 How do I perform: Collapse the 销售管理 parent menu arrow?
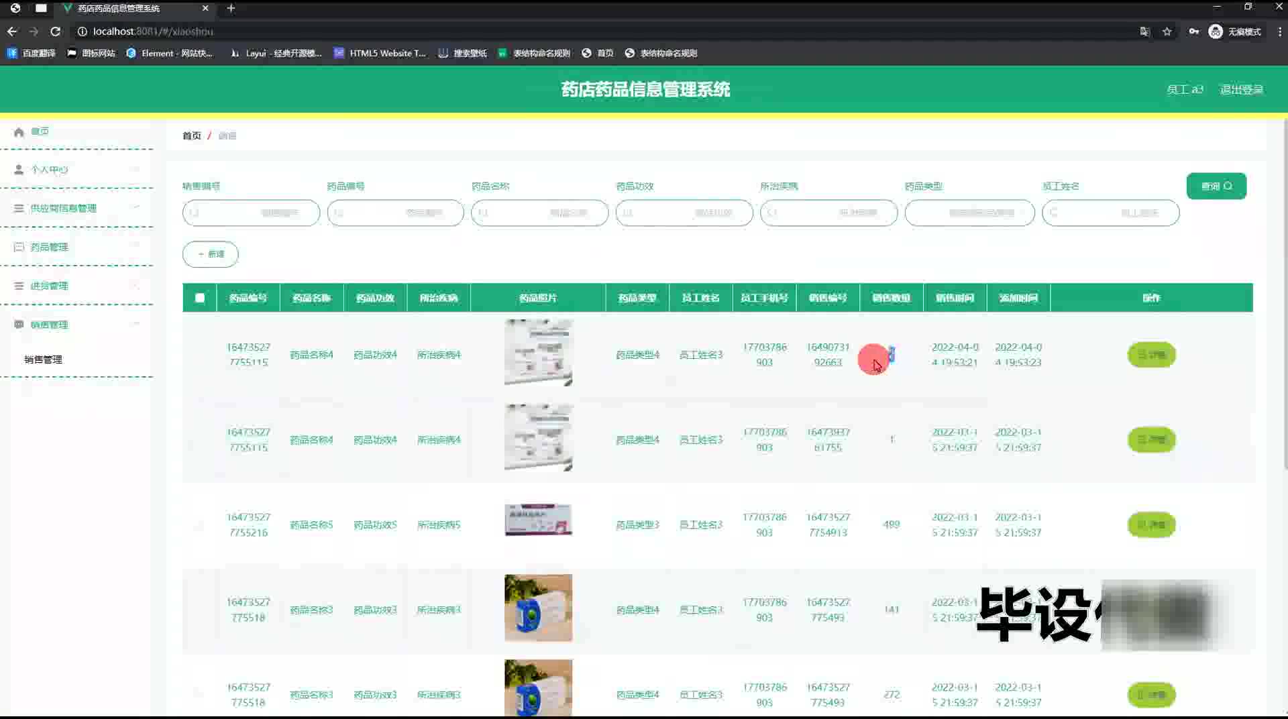pos(136,324)
